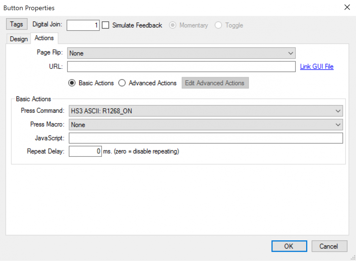356x261 pixels.
Task: Select the Momentary radio option
Action: click(x=173, y=25)
